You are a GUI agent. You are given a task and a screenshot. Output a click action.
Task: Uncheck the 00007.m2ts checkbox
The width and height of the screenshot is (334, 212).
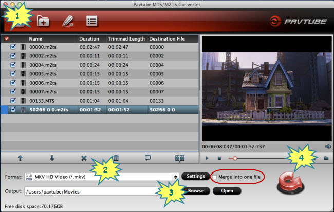pos(13,91)
